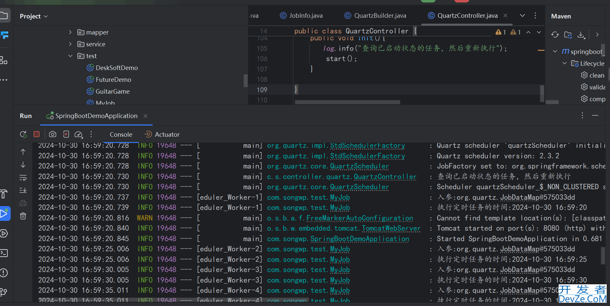610x306 pixels.
Task: Print the console output
Action: point(23,203)
